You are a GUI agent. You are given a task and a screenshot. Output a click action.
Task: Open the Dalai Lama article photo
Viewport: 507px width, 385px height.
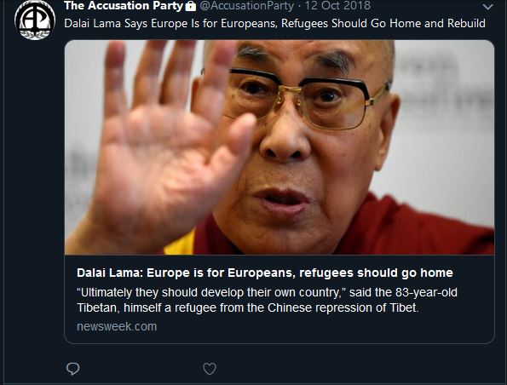click(x=279, y=147)
